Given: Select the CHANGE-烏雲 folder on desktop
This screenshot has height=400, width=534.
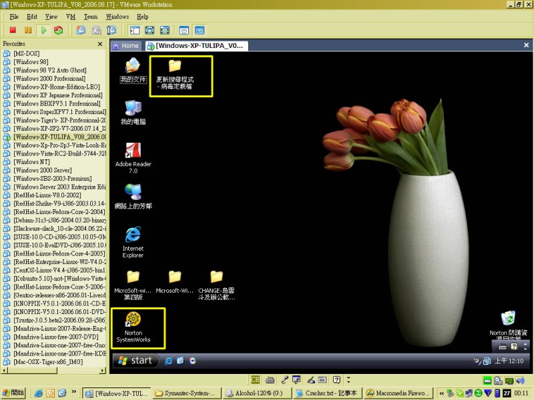Looking at the screenshot, I should (x=216, y=285).
